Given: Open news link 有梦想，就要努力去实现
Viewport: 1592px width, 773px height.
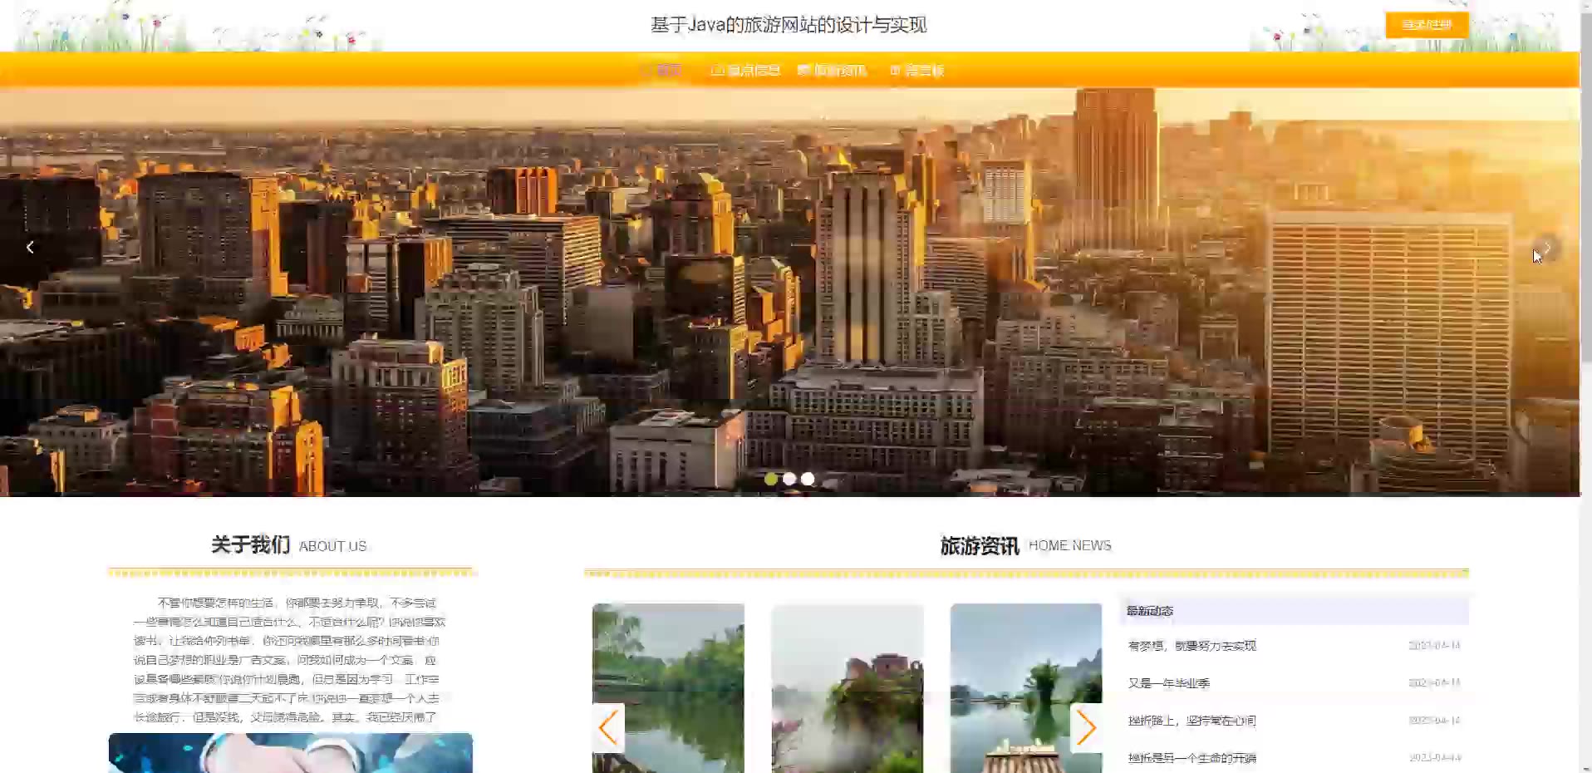Looking at the screenshot, I should point(1192,646).
